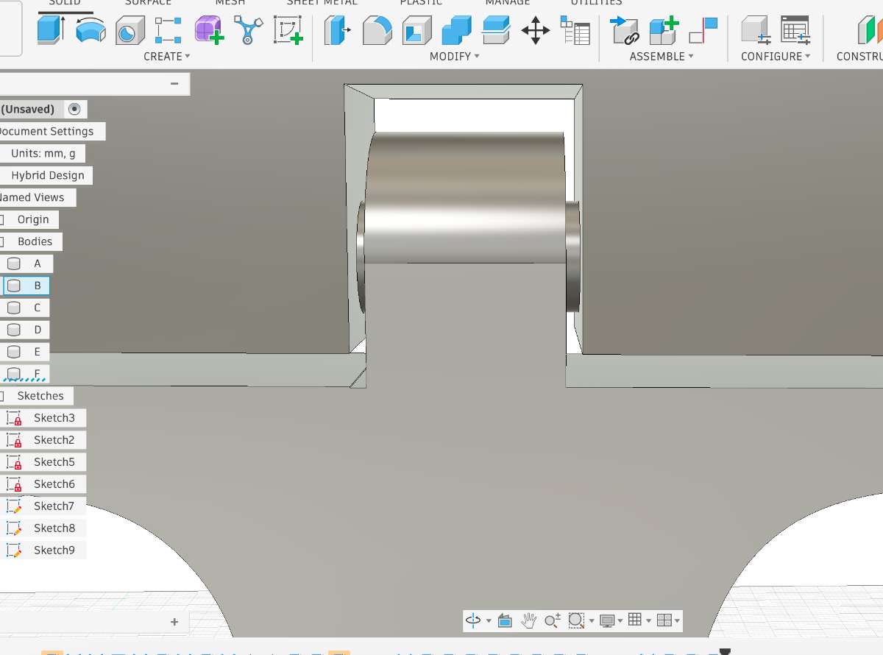This screenshot has width=883, height=655.
Task: Click the body icon beside D
Action: click(13, 330)
